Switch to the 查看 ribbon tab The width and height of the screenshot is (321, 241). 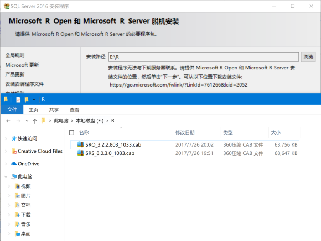coord(74,110)
